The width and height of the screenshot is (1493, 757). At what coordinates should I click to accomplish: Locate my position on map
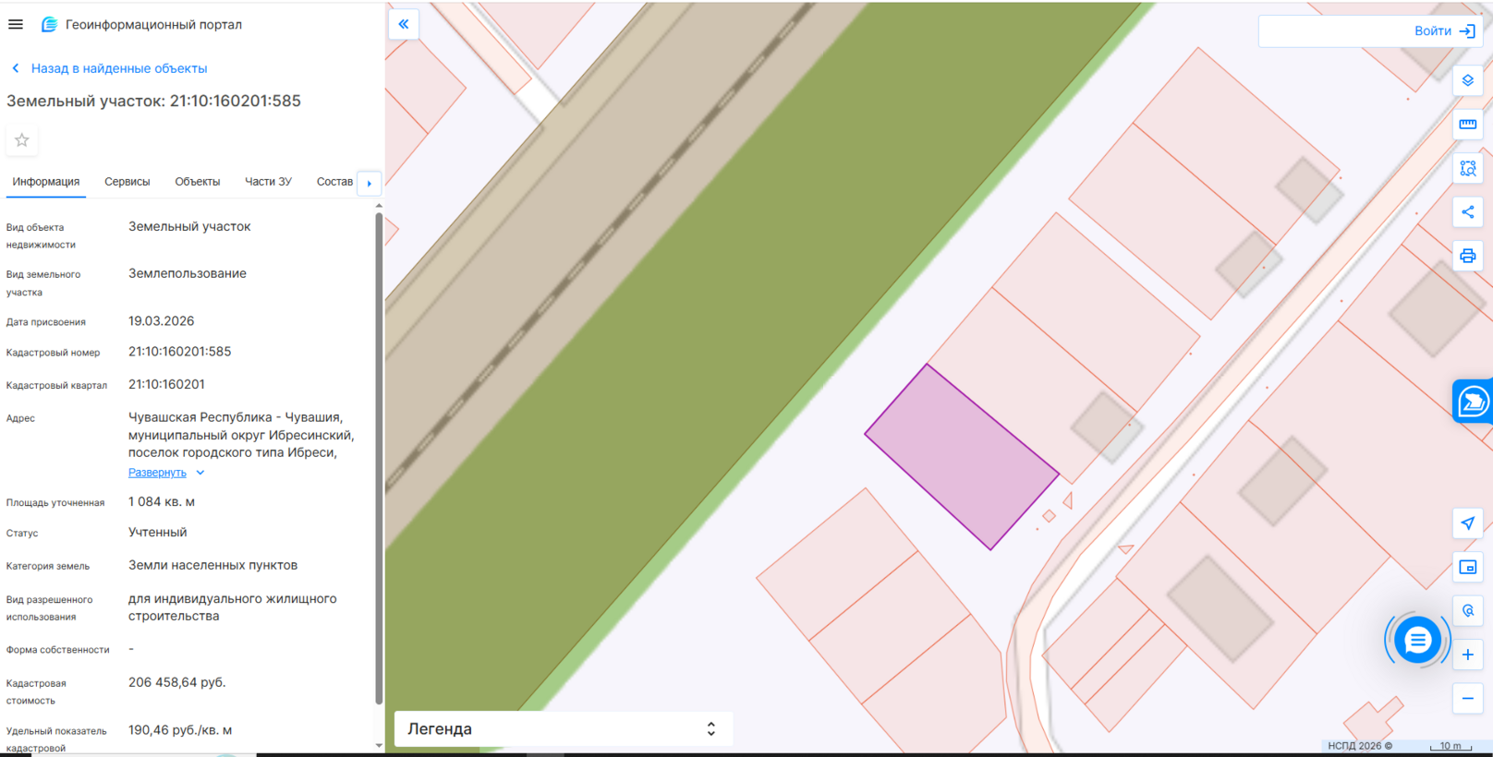[x=1467, y=523]
